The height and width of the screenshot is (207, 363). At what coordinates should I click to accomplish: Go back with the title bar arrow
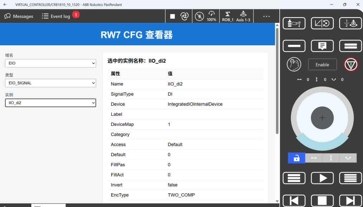point(5,4)
